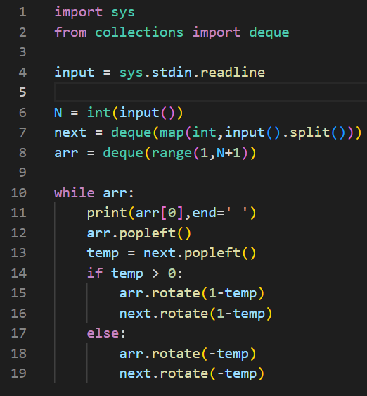Click 'import' keyword on line 1

point(78,13)
